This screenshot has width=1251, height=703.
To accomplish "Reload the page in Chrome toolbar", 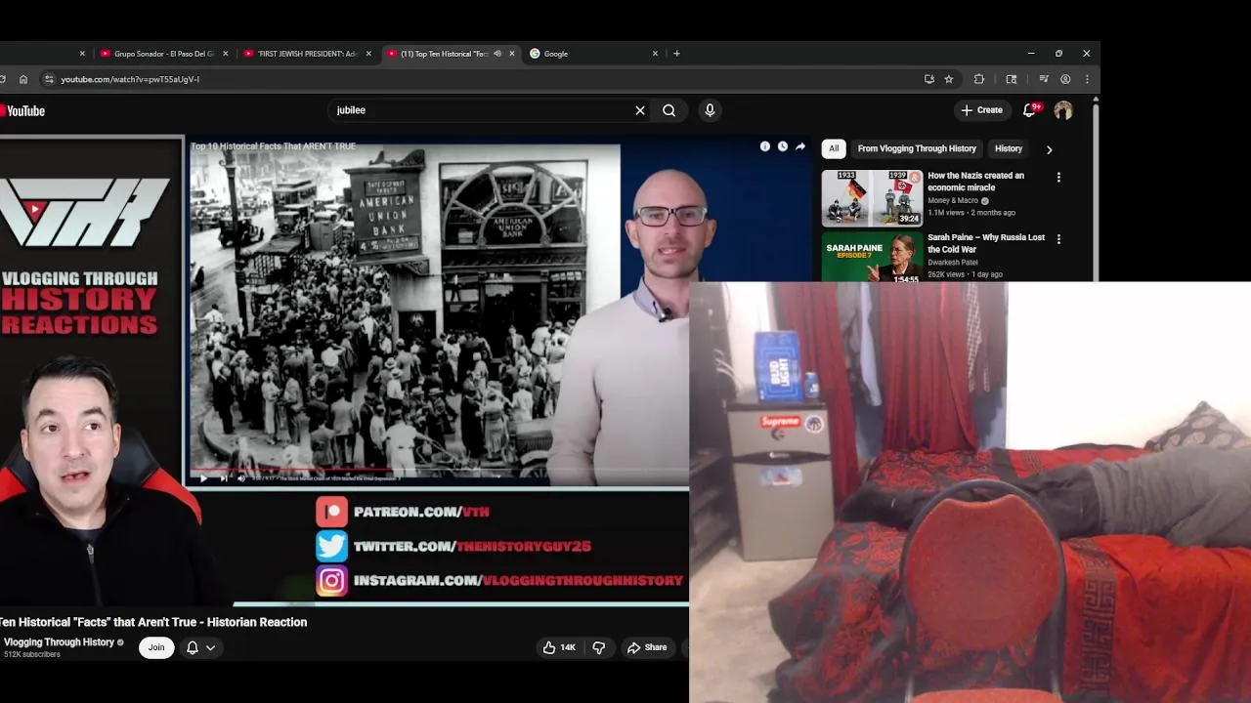I will (3, 79).
